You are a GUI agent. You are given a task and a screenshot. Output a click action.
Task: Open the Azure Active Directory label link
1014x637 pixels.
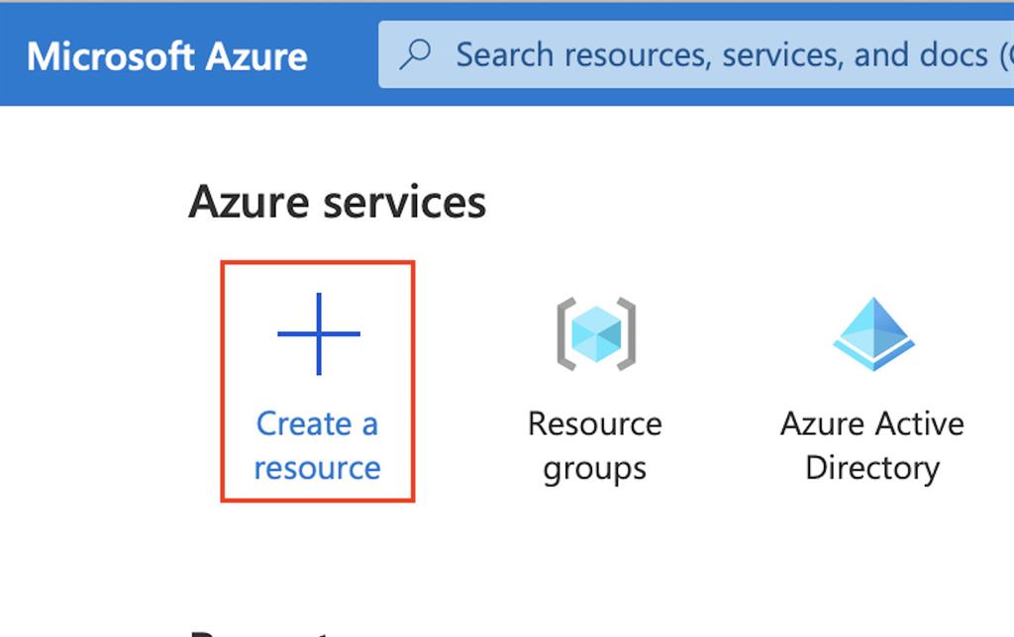click(x=872, y=446)
